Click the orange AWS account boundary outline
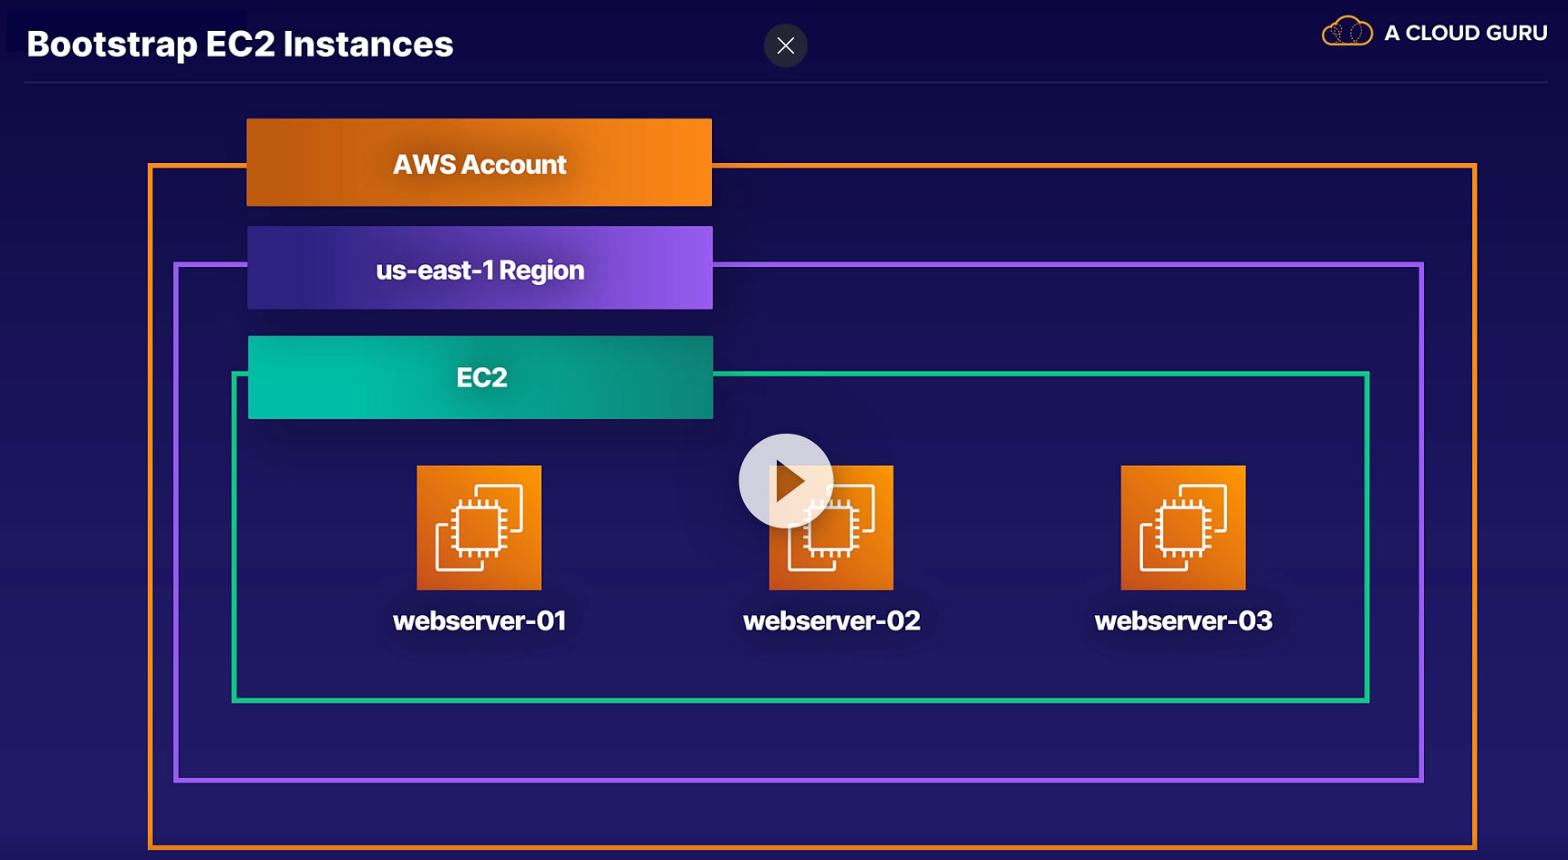This screenshot has height=860, width=1568. (1473, 501)
